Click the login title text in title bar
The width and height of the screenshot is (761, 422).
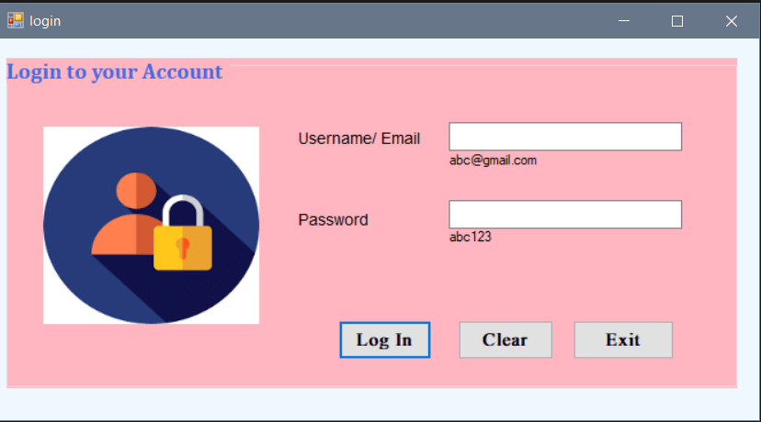click(x=45, y=21)
